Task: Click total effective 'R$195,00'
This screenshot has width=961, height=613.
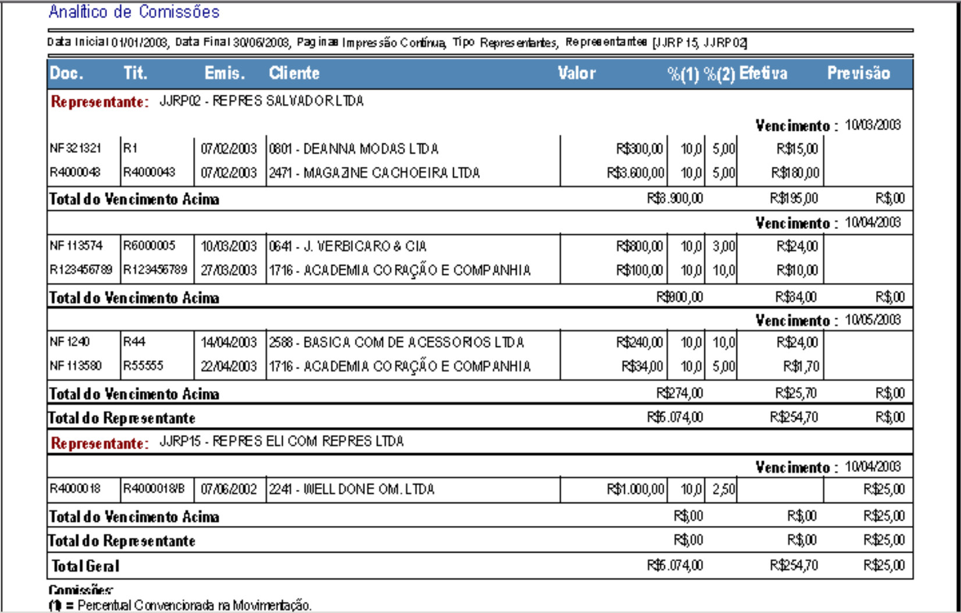Action: (x=794, y=199)
